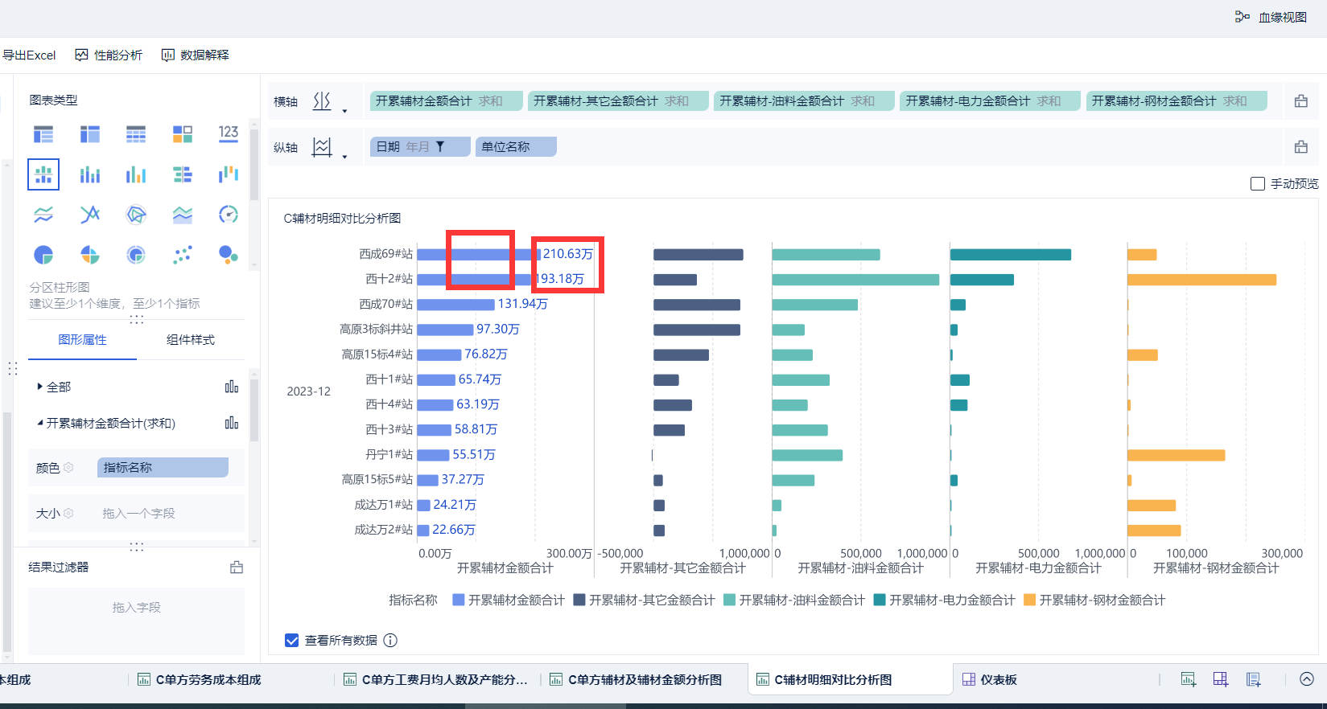Image resolution: width=1327 pixels, height=709 pixels.
Task: Select the multi-layer donut chart type
Action: [x=136, y=255]
